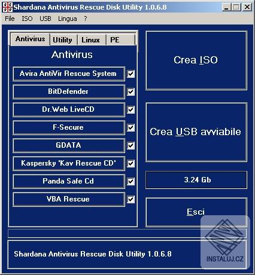Click the F-Secure button
The height and width of the screenshot is (275, 255).
point(69,127)
